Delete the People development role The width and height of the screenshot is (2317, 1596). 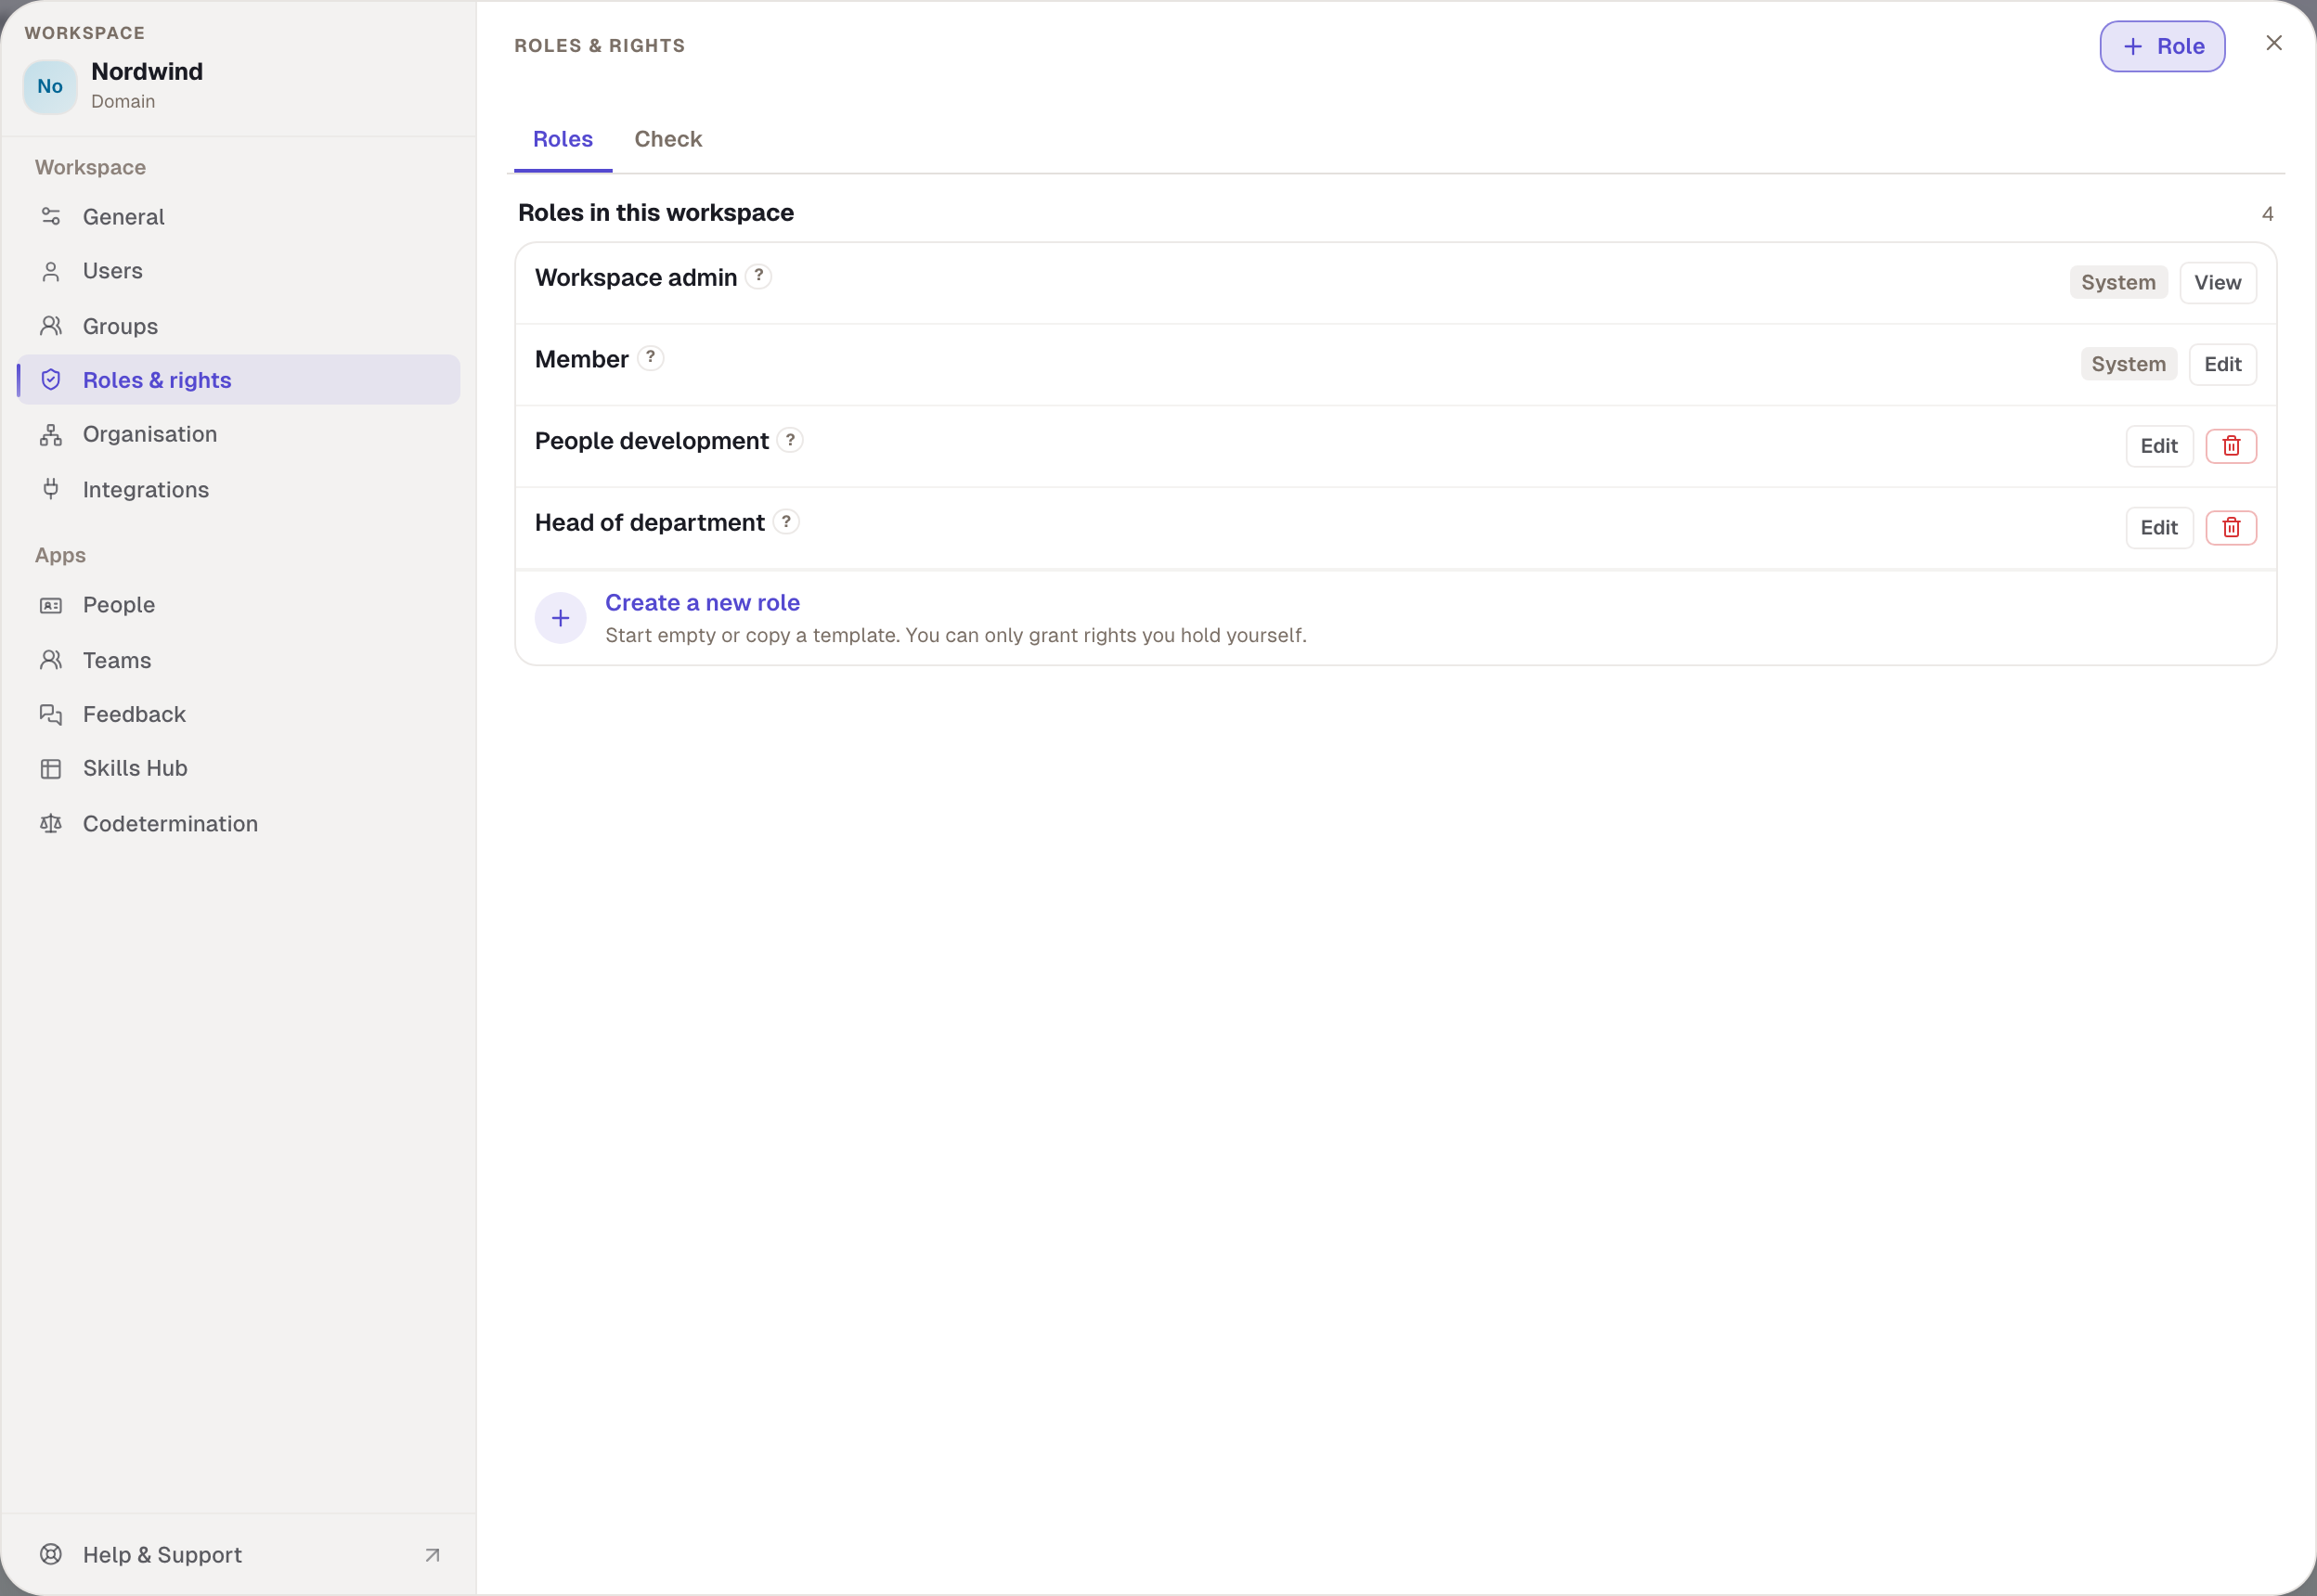click(x=2231, y=446)
